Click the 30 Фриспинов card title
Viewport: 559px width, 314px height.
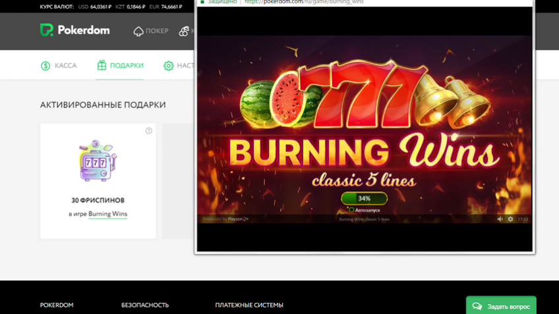point(98,200)
